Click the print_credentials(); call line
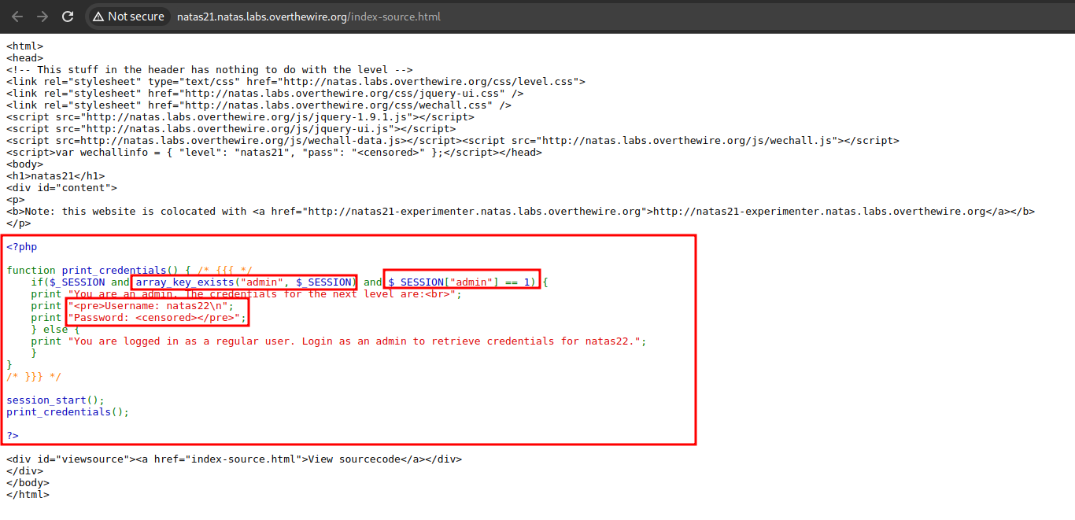This screenshot has height=520, width=1075. (68, 412)
